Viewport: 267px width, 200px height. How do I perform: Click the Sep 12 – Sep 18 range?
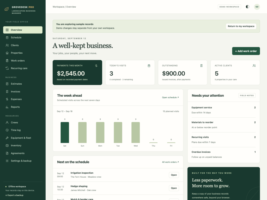pyautogui.click(x=65, y=111)
